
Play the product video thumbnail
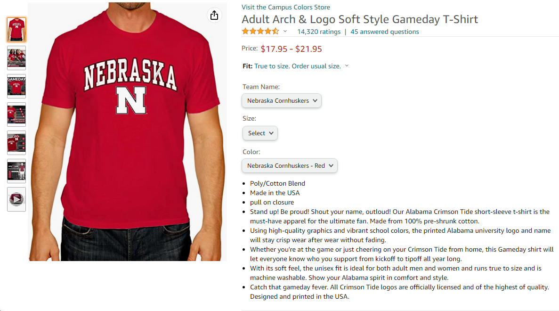coord(16,199)
